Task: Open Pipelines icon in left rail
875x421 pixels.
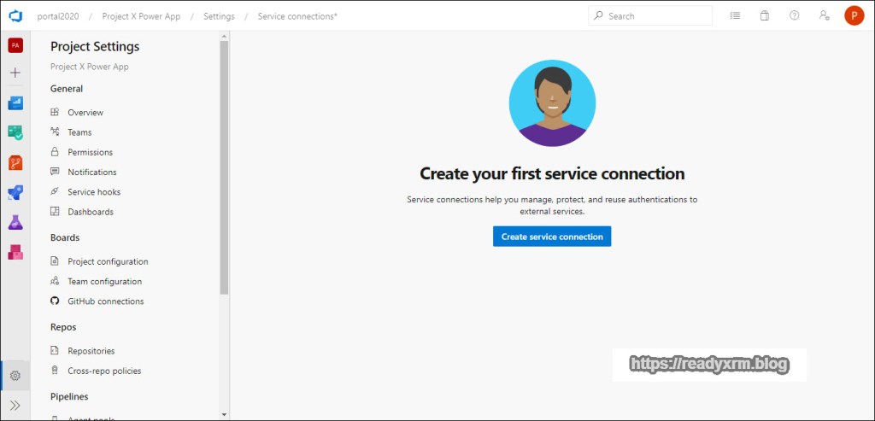Action: tap(15, 192)
